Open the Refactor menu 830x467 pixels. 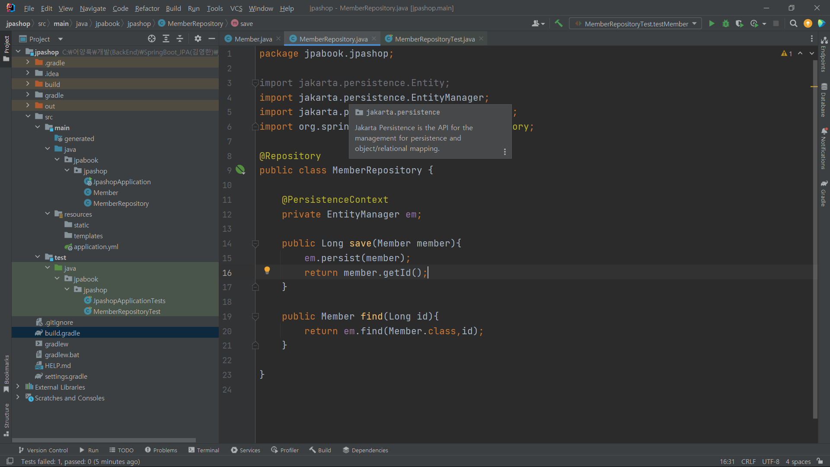147,8
